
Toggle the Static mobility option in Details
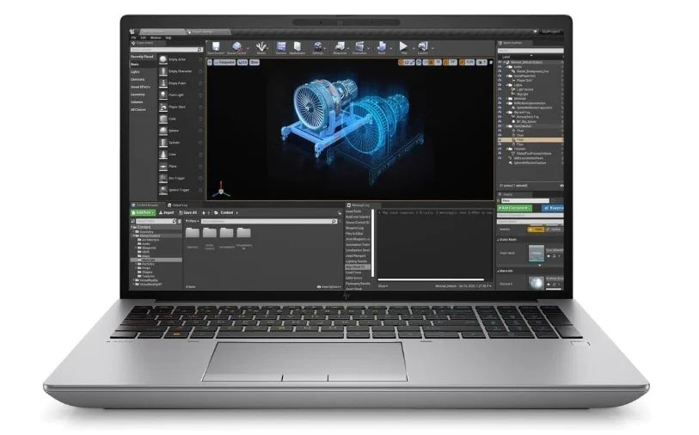click(x=536, y=230)
